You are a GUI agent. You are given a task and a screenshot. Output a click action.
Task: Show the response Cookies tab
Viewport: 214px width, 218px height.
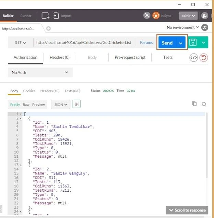coord(29,91)
